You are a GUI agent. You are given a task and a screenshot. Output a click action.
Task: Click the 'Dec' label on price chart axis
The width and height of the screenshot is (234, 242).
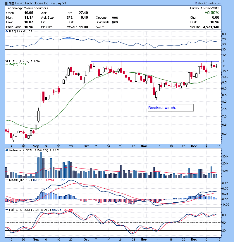194,146
